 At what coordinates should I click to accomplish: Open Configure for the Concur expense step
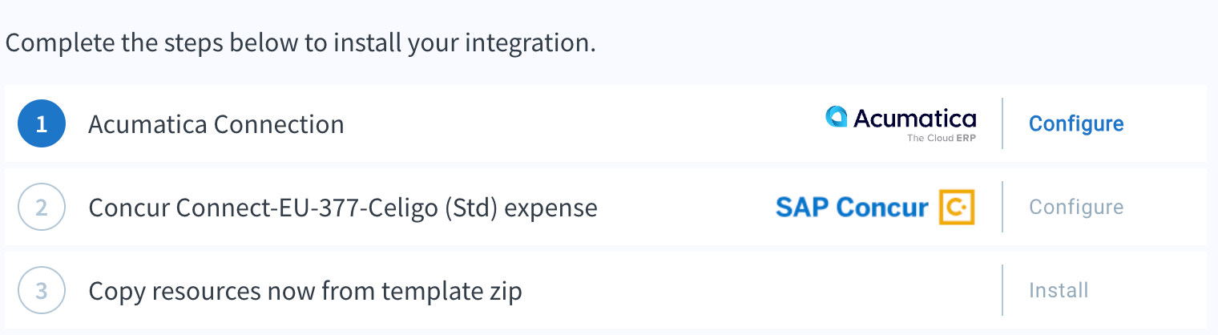1076,207
